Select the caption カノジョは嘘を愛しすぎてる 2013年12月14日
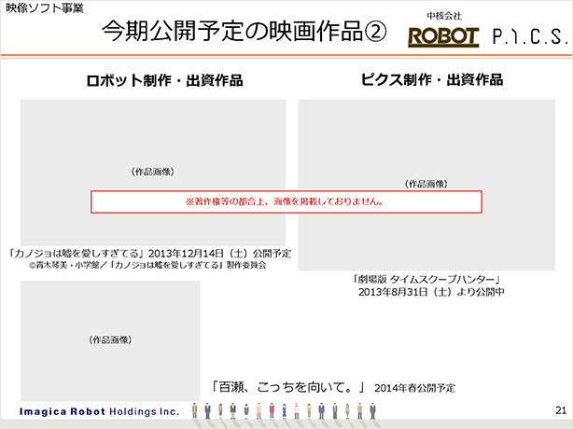The image size is (573, 429). pyautogui.click(x=150, y=254)
